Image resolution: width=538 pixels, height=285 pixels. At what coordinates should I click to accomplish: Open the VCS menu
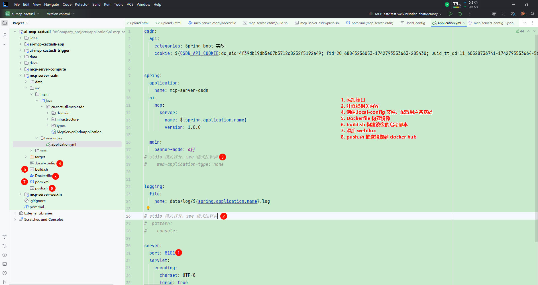(130, 4)
